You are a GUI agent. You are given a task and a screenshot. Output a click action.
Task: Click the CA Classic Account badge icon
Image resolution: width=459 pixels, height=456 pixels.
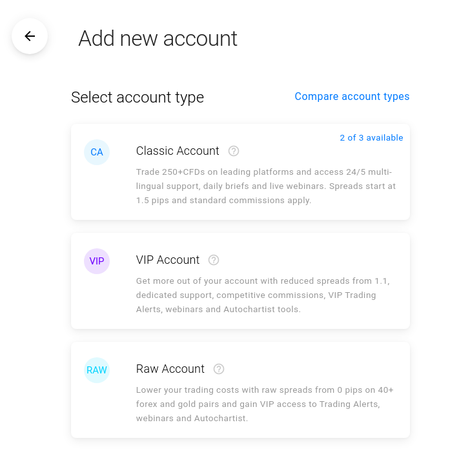97,152
